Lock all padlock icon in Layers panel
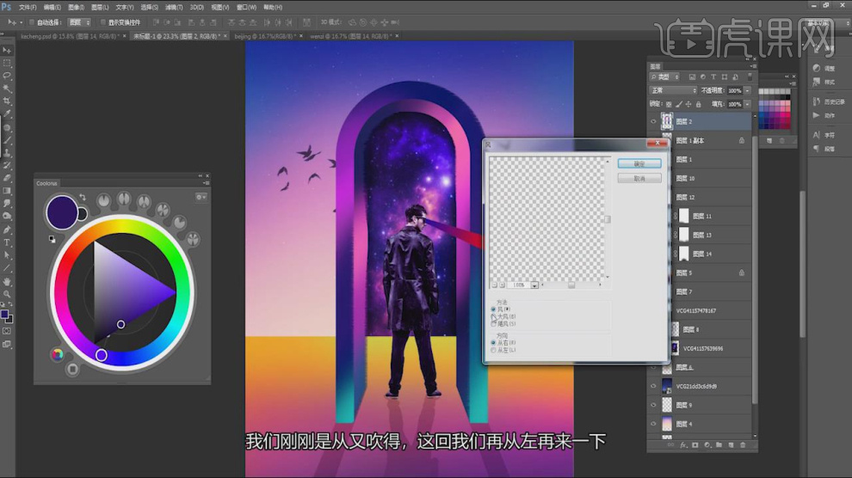Image resolution: width=852 pixels, height=478 pixels. click(x=698, y=104)
